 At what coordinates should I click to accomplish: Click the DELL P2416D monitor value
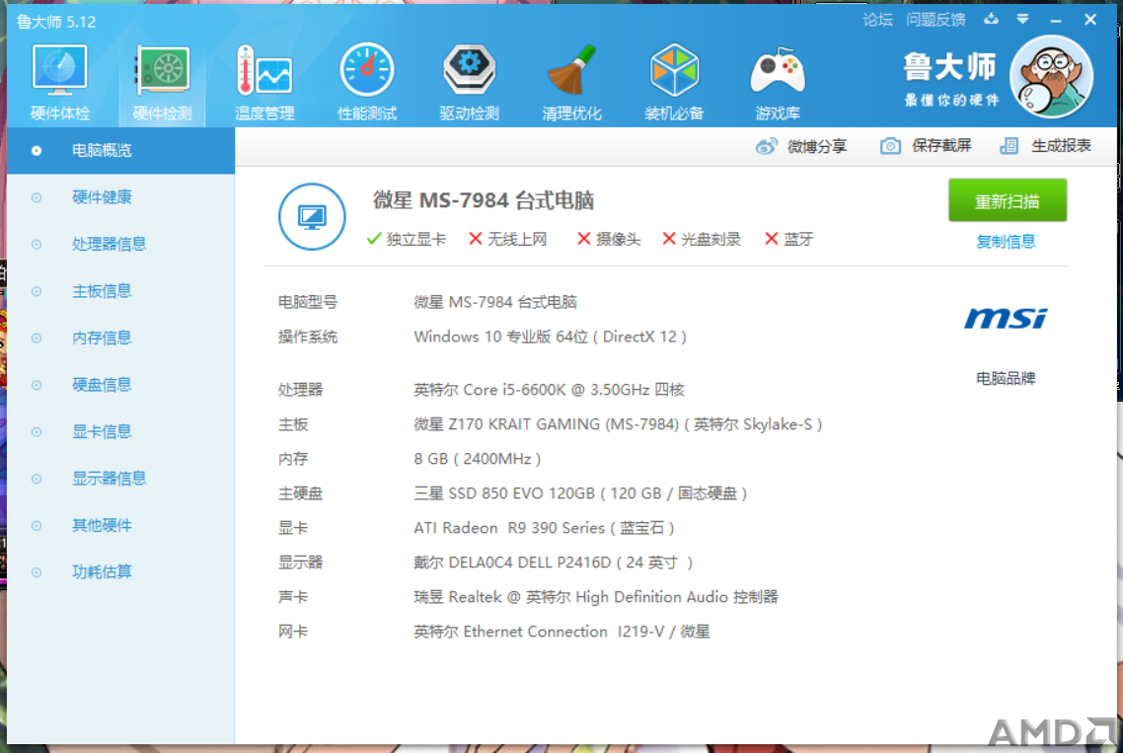click(x=553, y=563)
